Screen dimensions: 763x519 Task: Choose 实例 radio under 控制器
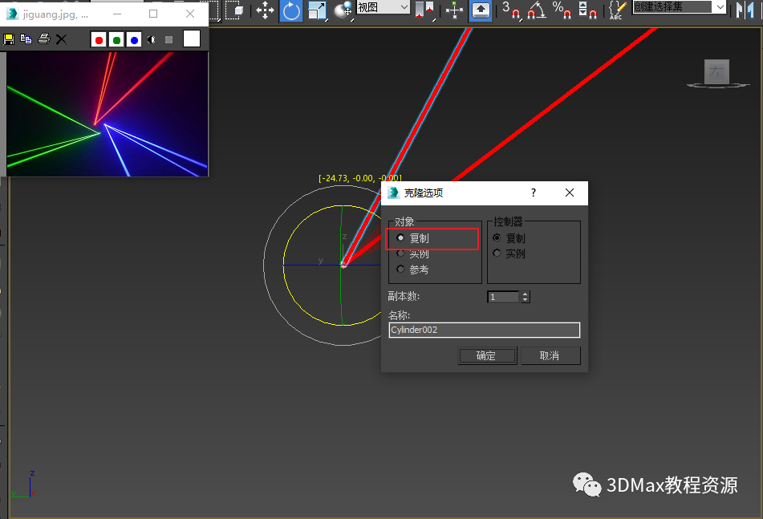pyautogui.click(x=497, y=253)
